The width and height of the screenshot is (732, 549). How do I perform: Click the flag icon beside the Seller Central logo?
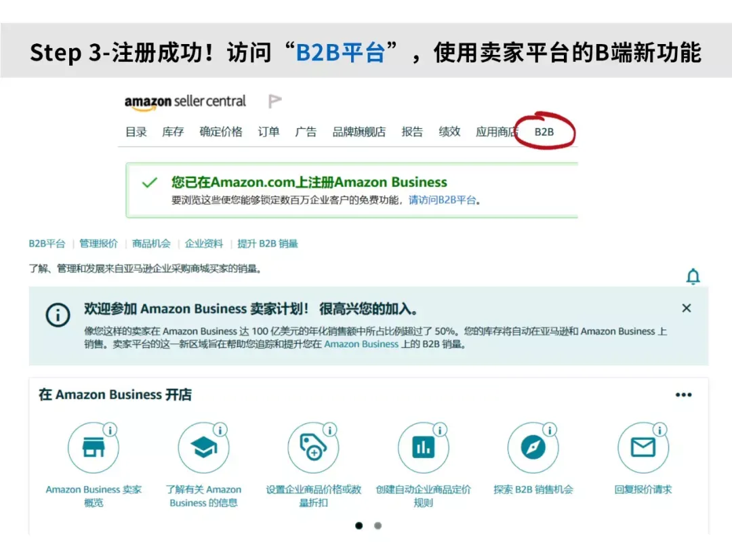[x=274, y=101]
